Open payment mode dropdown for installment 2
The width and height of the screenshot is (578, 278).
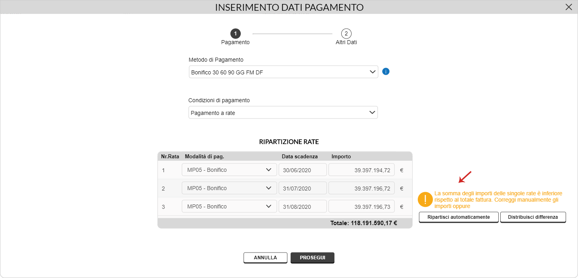coord(229,188)
